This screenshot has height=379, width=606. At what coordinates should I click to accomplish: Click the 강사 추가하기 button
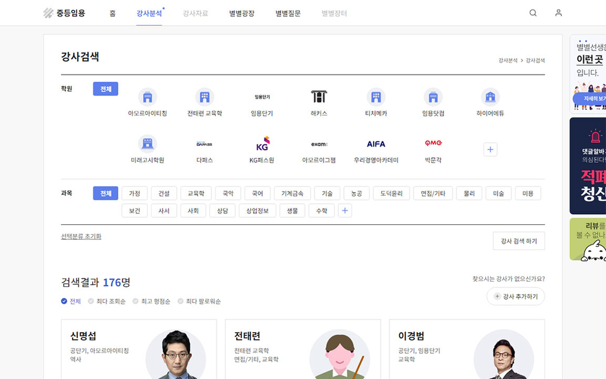pyautogui.click(x=516, y=296)
